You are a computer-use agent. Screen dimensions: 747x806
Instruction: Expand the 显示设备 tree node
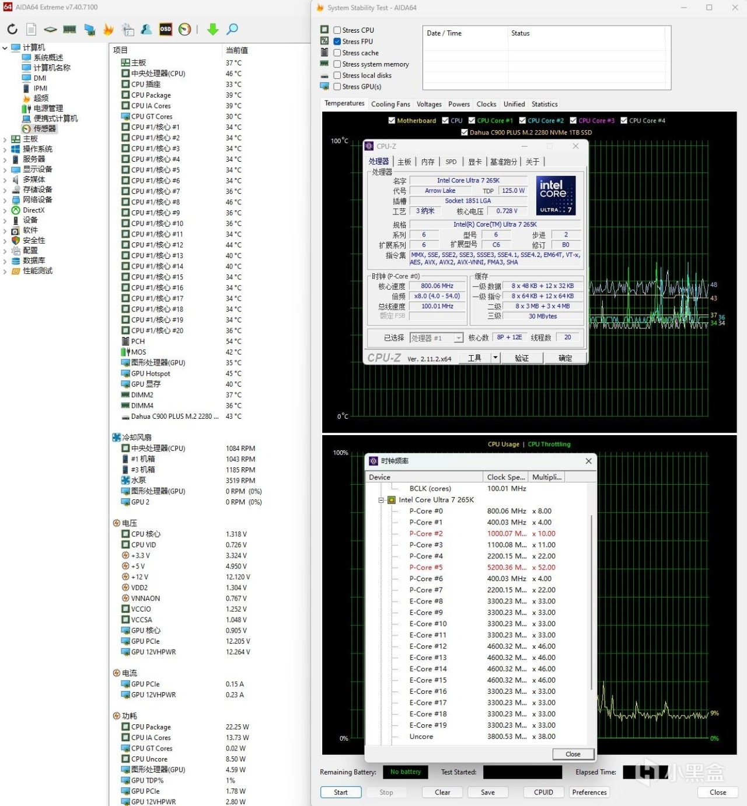point(5,169)
